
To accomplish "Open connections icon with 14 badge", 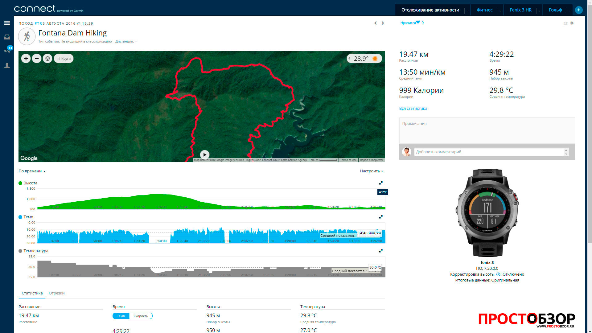I will click(7, 51).
